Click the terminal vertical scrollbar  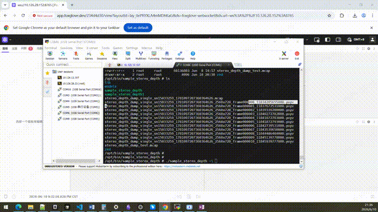coord(301,115)
